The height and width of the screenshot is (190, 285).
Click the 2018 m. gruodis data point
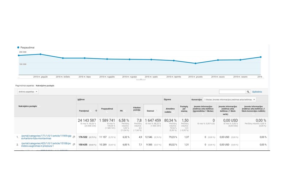coord(196,63)
